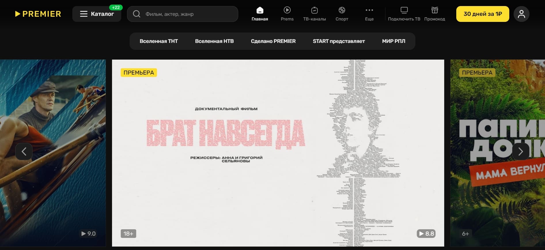This screenshot has width=545, height=250.
Task: Open the Промокод page
Action: [435, 14]
